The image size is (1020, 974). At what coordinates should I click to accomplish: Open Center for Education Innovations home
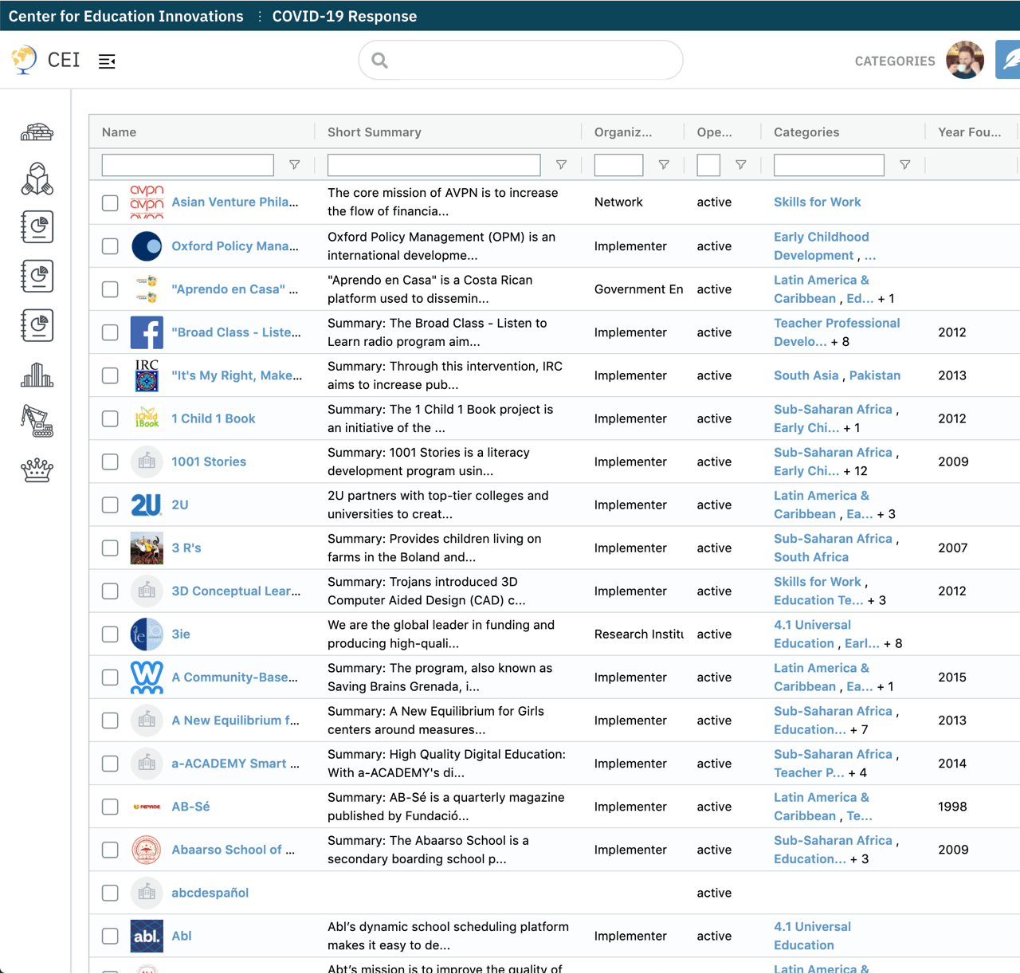point(126,16)
